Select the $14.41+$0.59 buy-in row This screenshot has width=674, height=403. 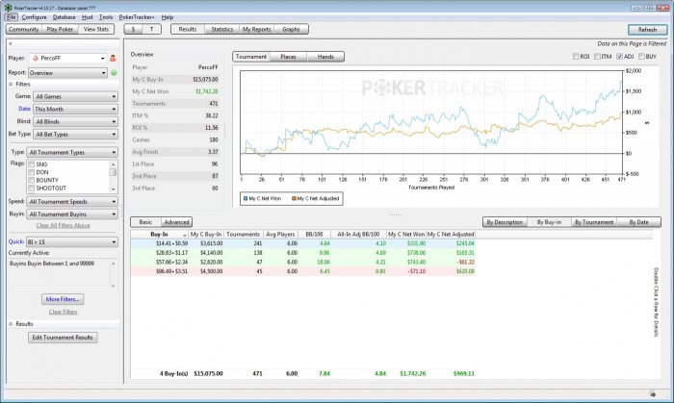pos(159,243)
